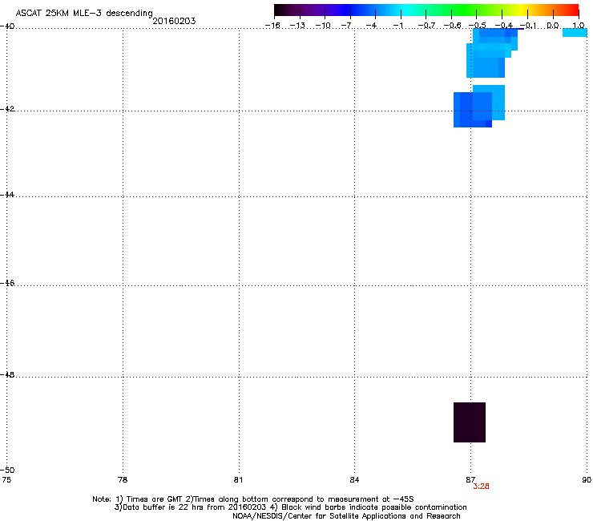Click the red end of color bar
This screenshot has height=521, width=593.
click(x=572, y=10)
